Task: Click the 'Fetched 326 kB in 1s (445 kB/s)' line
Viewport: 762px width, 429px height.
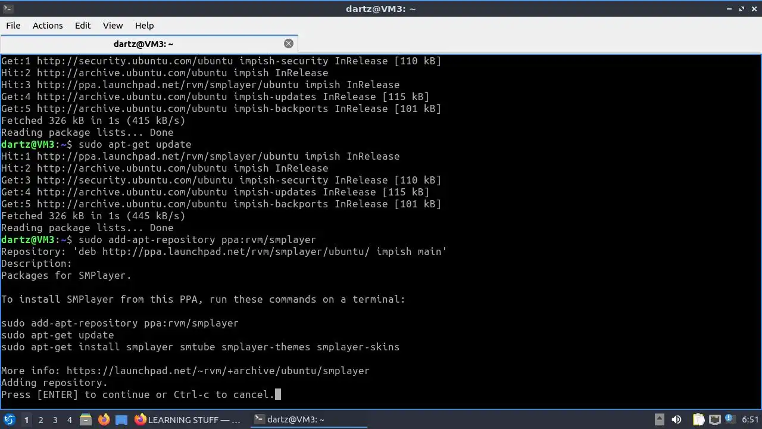Action: pyautogui.click(x=93, y=216)
